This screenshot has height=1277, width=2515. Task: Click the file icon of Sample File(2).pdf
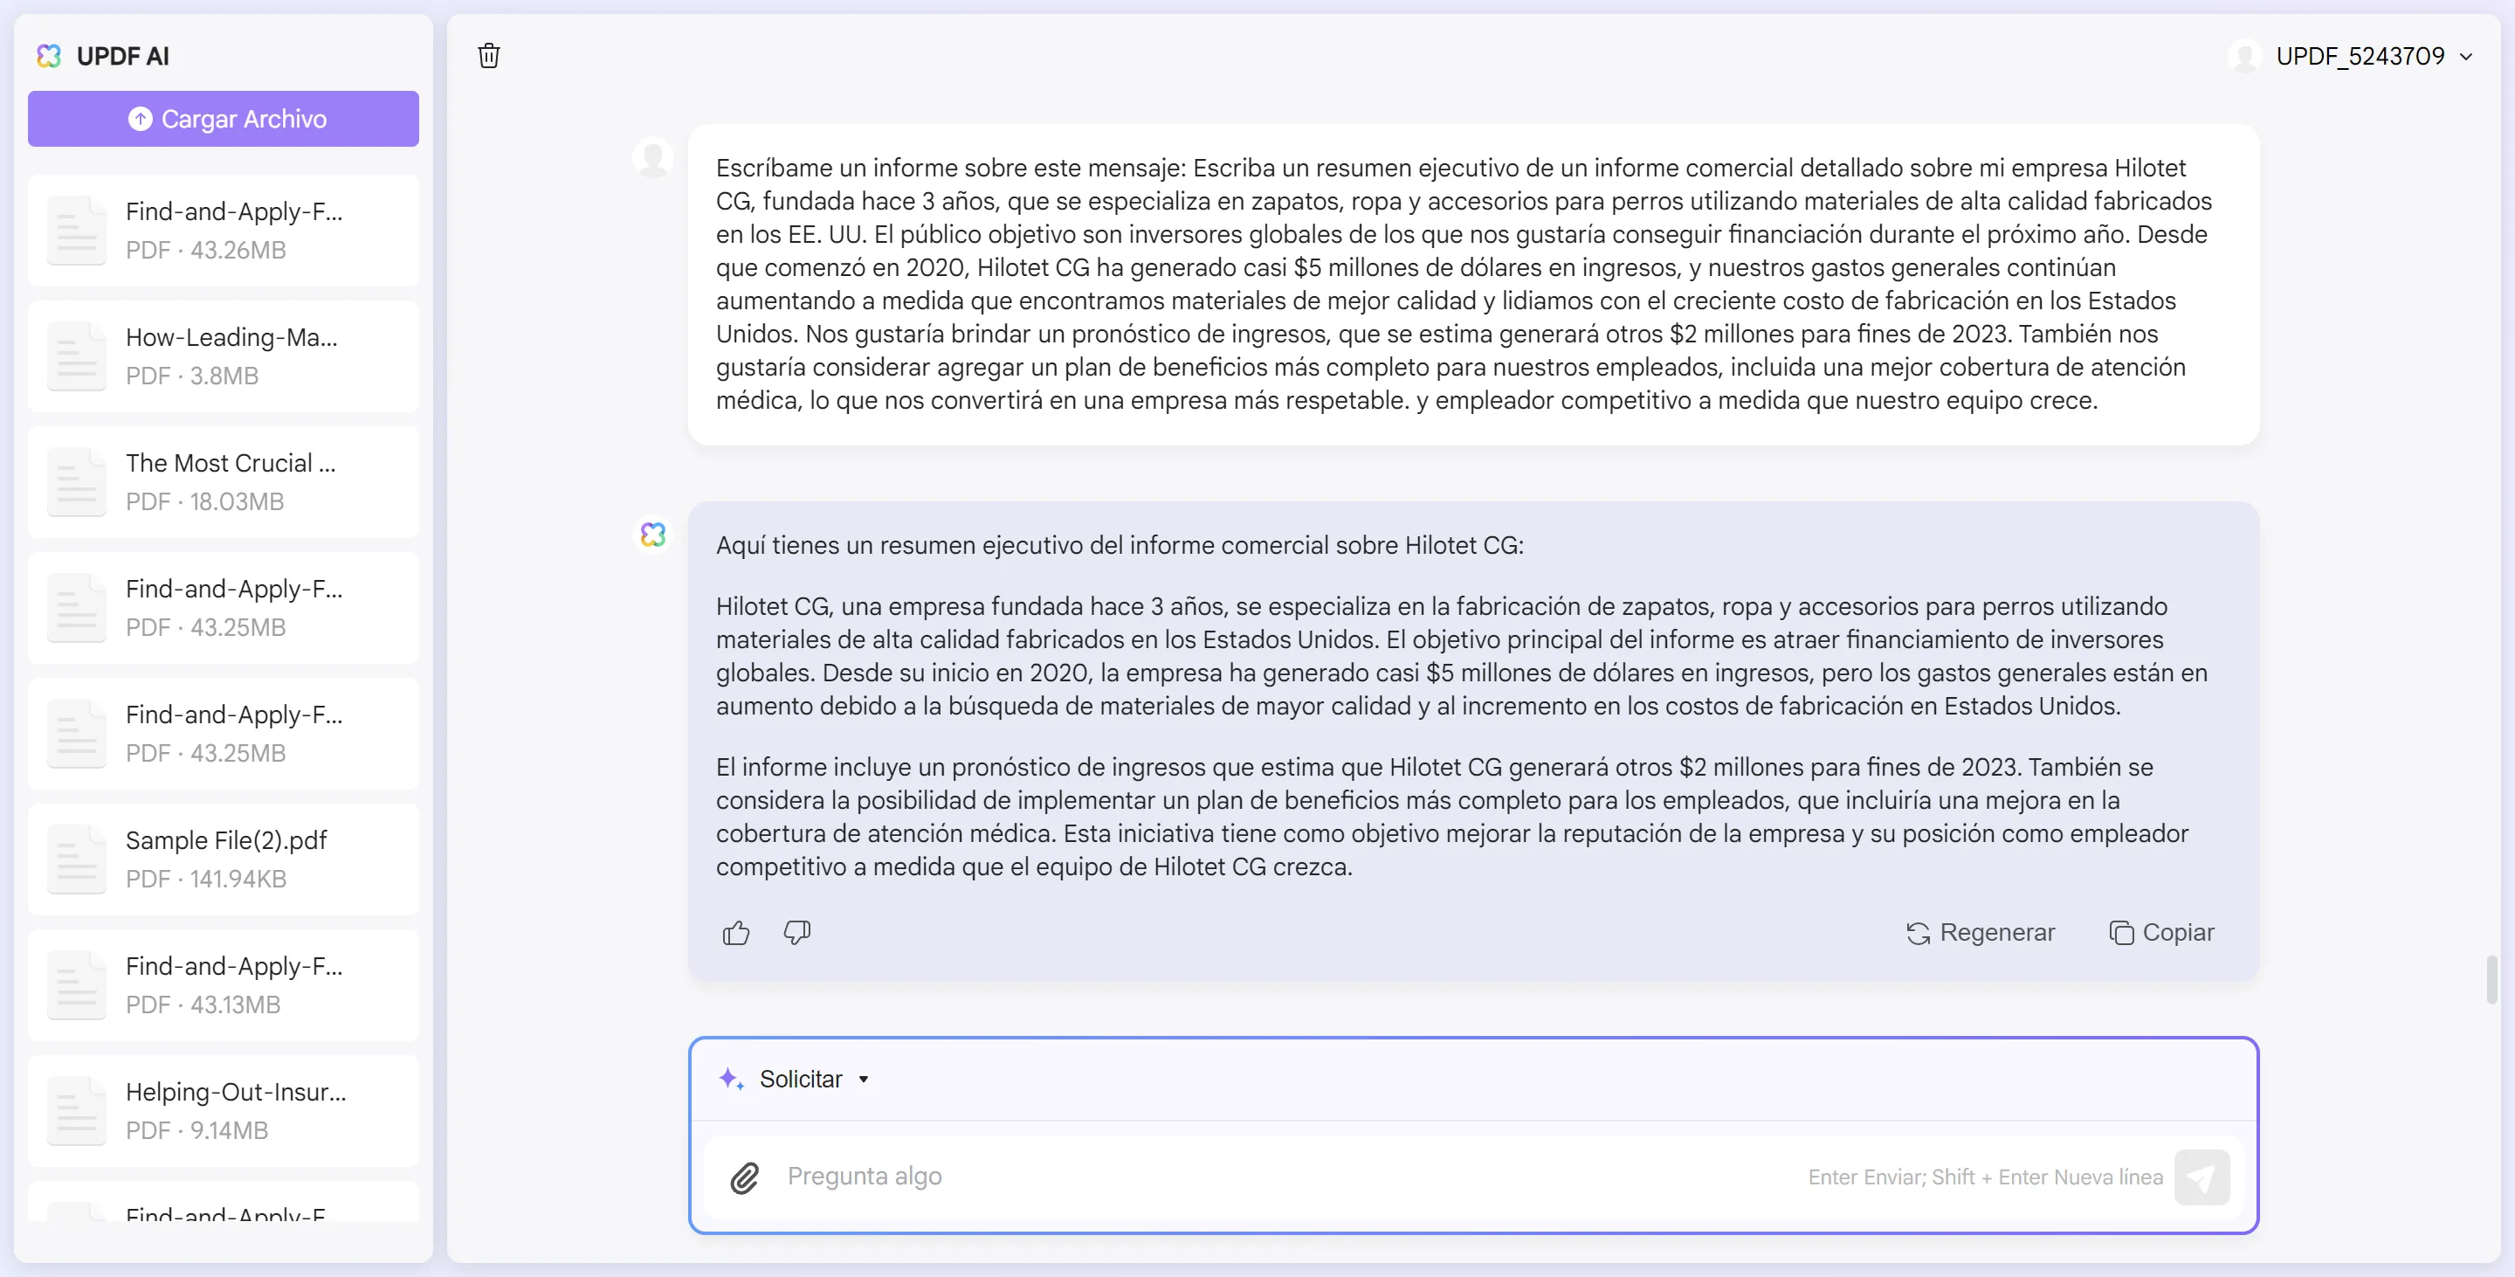(76, 859)
